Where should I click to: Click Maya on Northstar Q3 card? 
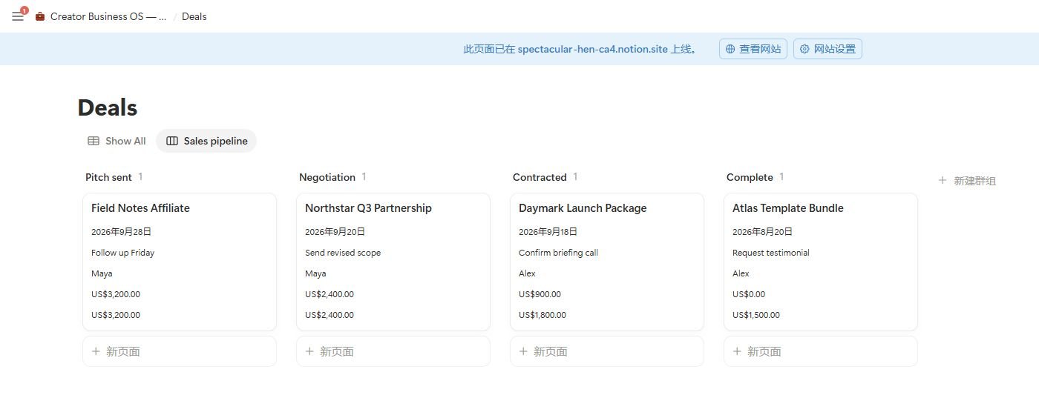click(x=315, y=273)
